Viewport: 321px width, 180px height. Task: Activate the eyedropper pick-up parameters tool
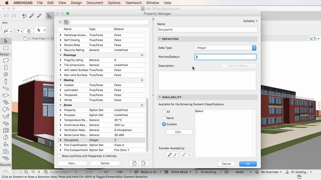tap(32, 15)
